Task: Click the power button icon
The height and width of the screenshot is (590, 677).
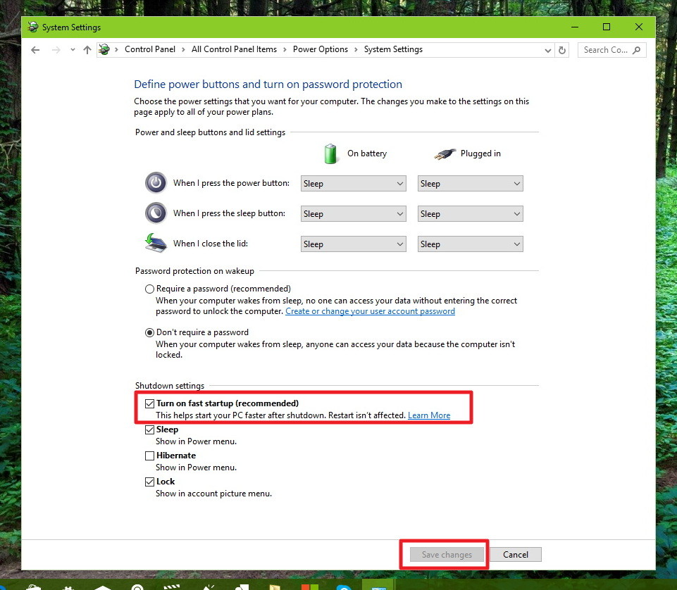Action: 156,183
